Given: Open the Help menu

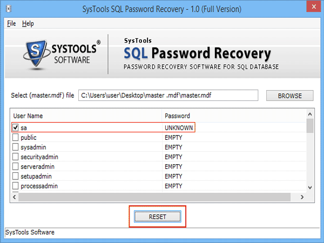Looking at the screenshot, I should 28,24.
